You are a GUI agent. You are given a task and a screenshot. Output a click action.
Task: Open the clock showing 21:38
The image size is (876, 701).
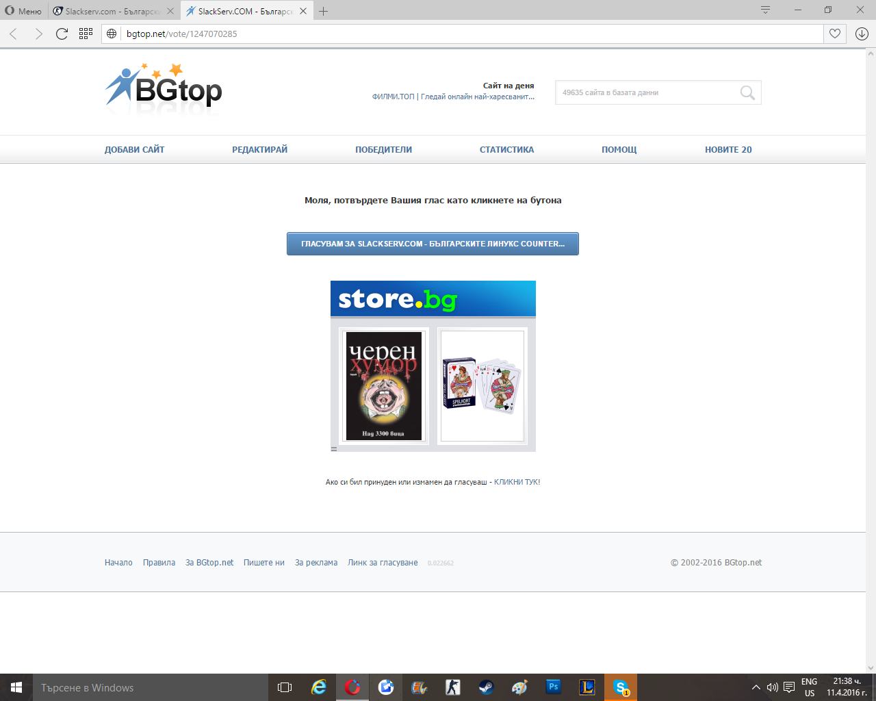pyautogui.click(x=847, y=687)
